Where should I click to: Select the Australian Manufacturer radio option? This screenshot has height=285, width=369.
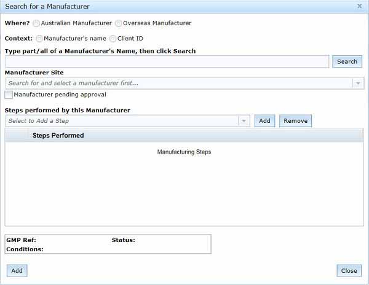[37, 23]
